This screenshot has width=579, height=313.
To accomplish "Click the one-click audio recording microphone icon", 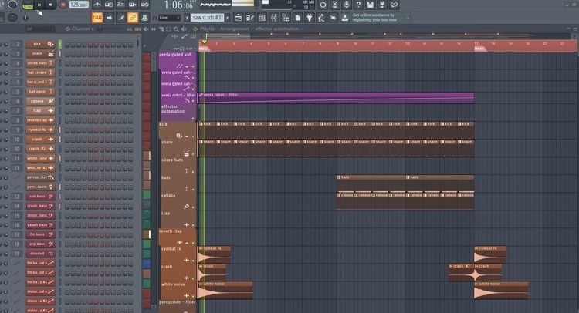I will tap(347, 5).
